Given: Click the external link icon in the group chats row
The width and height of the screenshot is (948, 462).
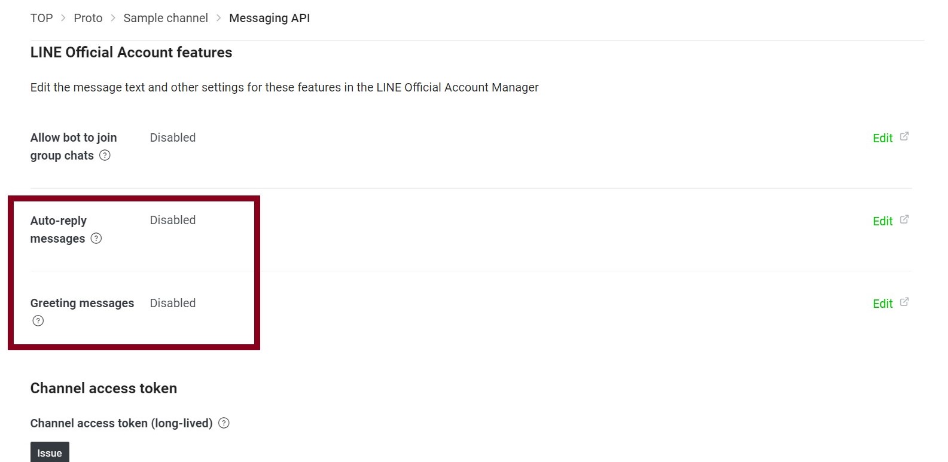Looking at the screenshot, I should tap(904, 136).
